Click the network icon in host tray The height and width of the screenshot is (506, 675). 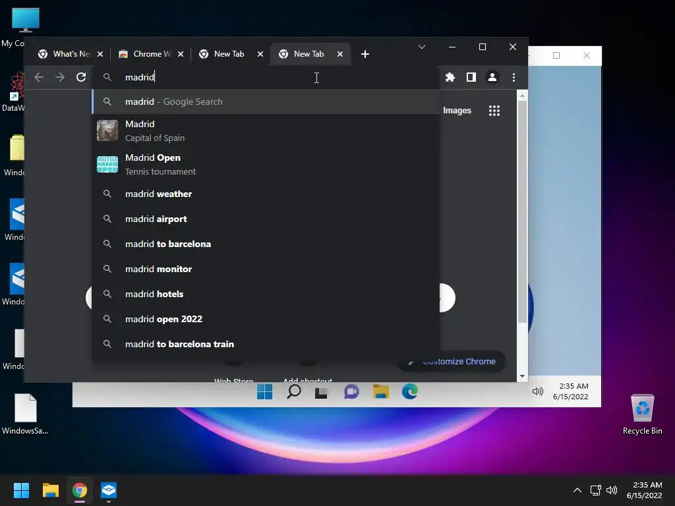tap(595, 490)
